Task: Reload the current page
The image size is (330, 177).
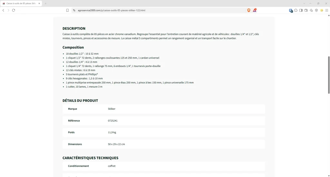Action: (14, 10)
